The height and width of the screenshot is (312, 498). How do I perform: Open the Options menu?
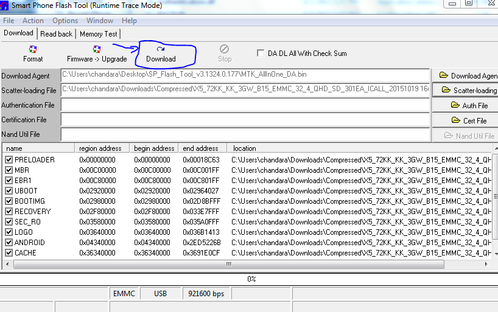click(65, 21)
